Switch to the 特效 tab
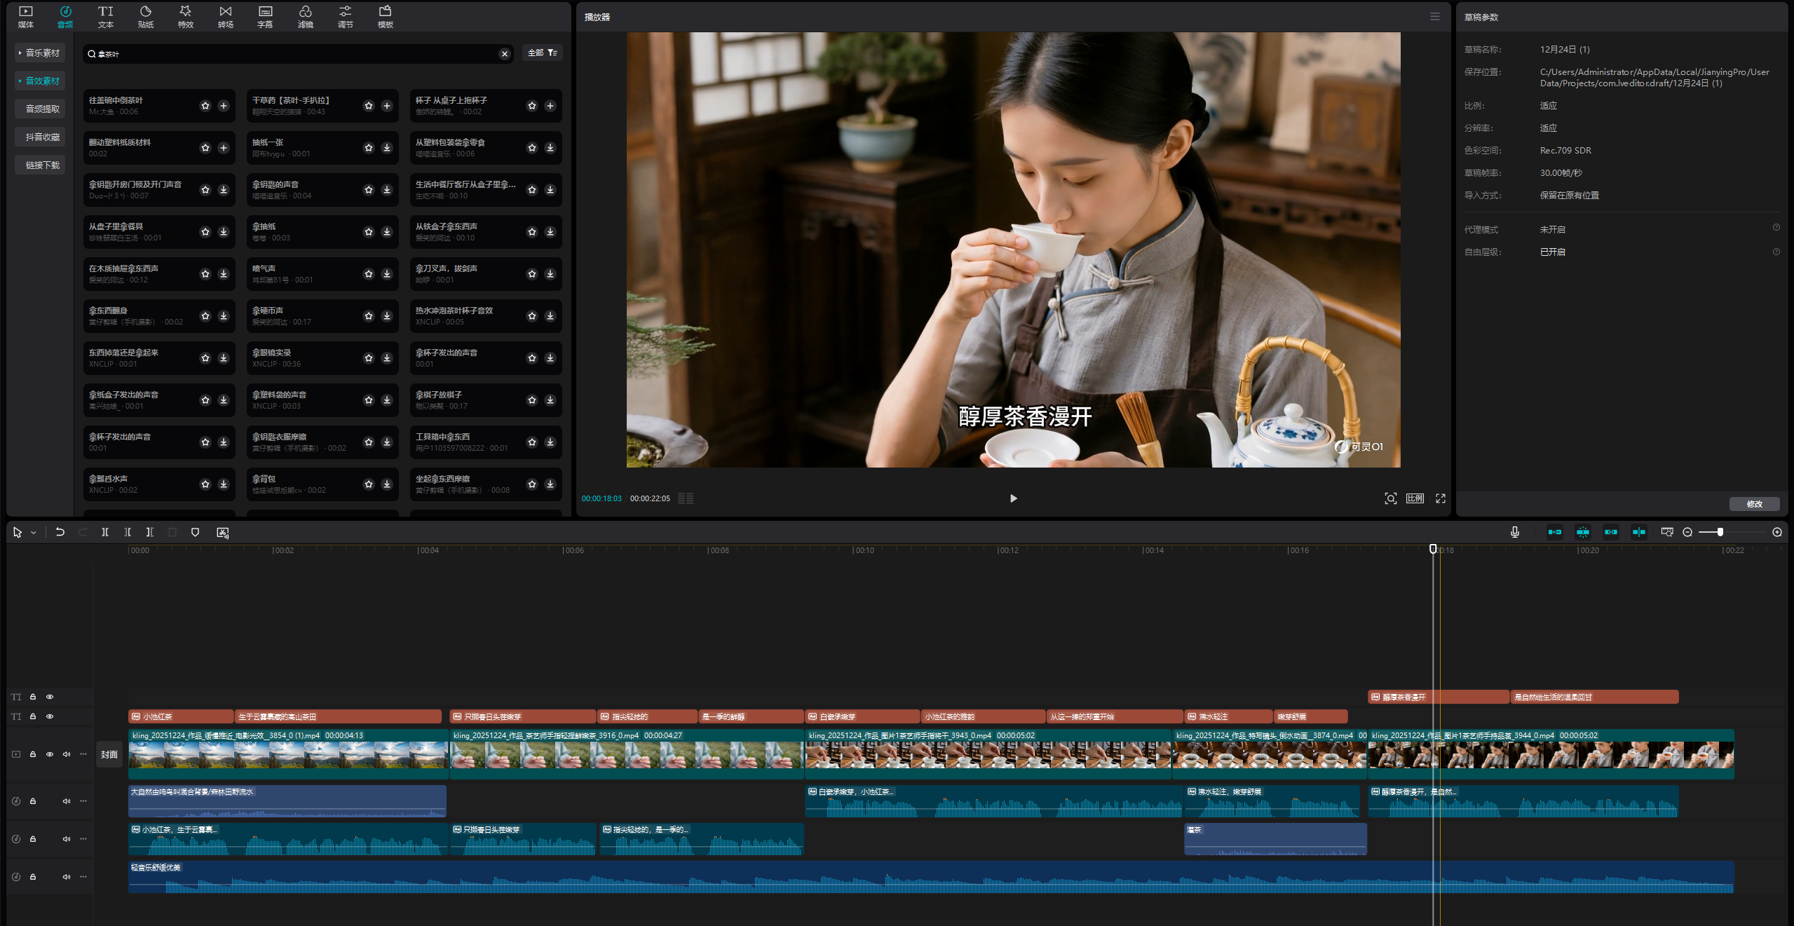 point(185,17)
